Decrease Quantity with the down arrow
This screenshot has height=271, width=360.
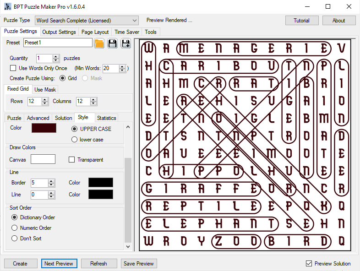click(x=56, y=60)
